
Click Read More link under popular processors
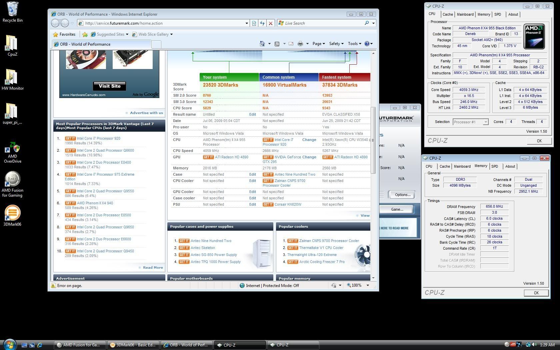point(153,267)
